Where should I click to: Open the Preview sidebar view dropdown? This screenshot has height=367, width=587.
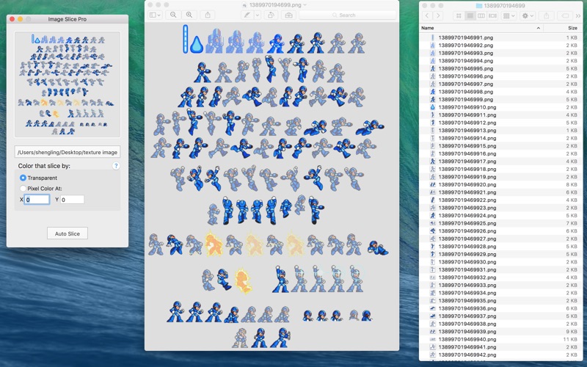[155, 15]
